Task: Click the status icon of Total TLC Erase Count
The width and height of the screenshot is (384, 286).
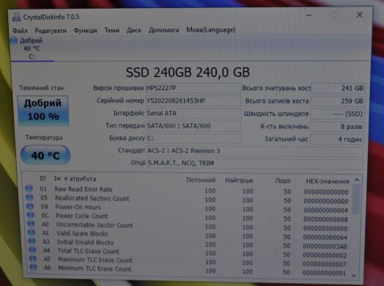Action: (32, 250)
